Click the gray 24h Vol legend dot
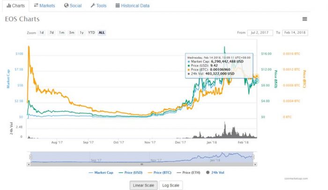Screen dimensions: 328x190 (208, 172)
